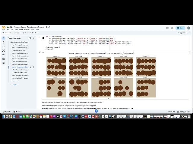
Task: Open the settings gear icon
Action: coord(172,28)
